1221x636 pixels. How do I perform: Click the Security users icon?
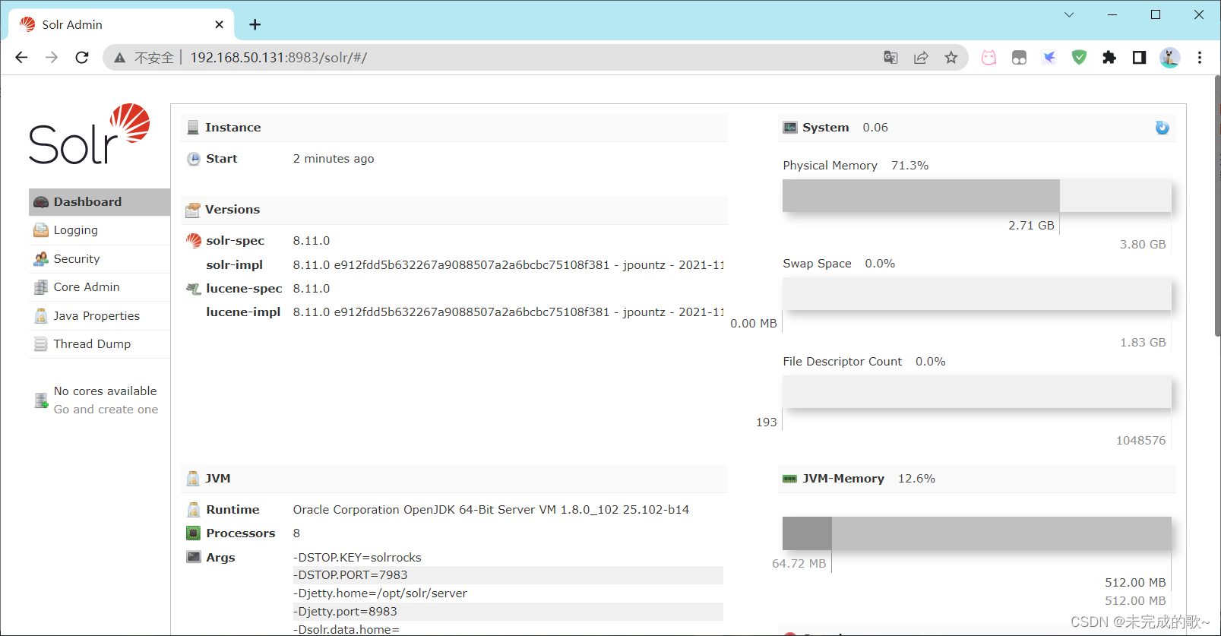point(41,259)
